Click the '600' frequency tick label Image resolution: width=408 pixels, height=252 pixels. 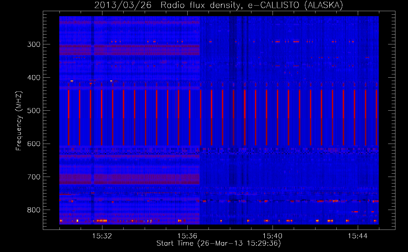[34, 144]
